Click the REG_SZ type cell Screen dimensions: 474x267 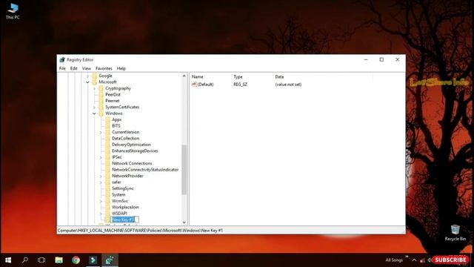point(240,85)
